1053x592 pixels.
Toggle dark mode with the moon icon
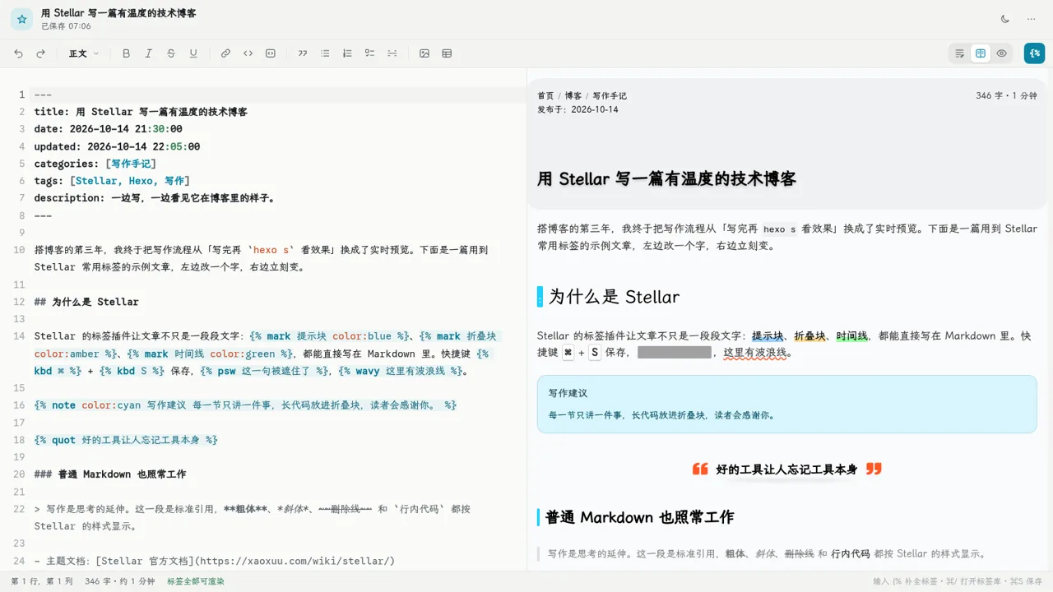pos(1004,19)
